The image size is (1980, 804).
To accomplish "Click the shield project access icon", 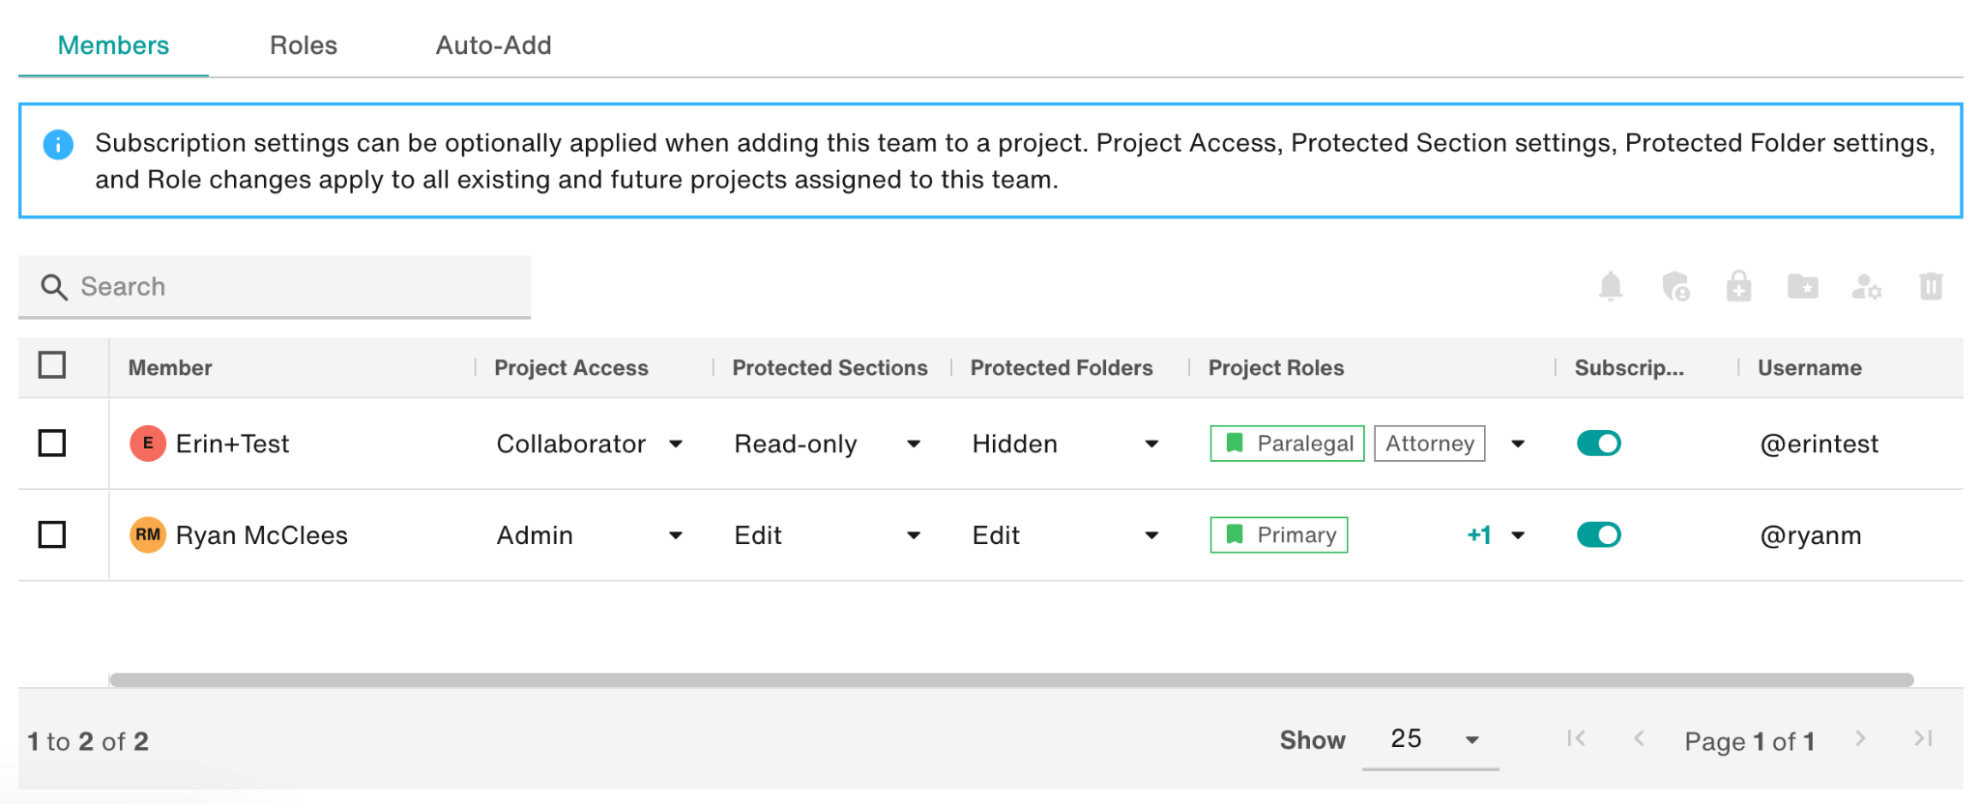I will pos(1675,286).
